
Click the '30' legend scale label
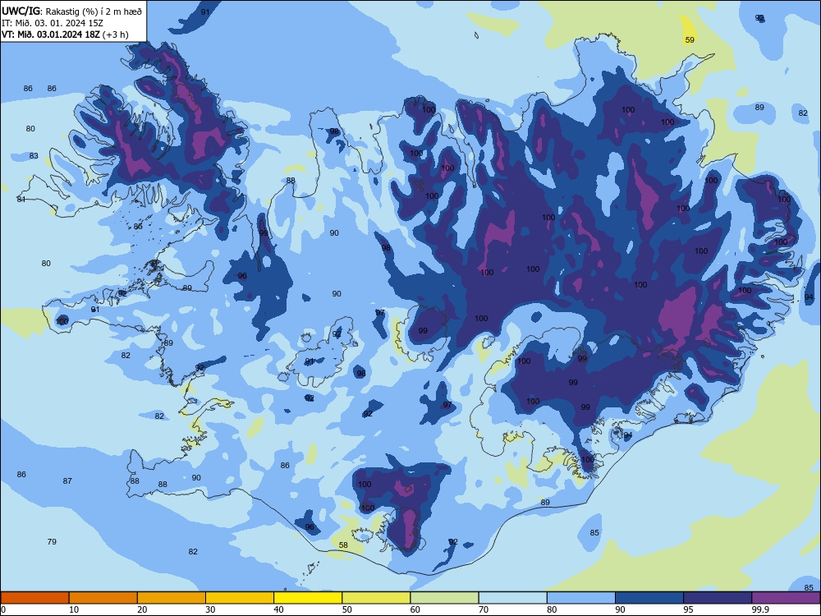[210, 609]
